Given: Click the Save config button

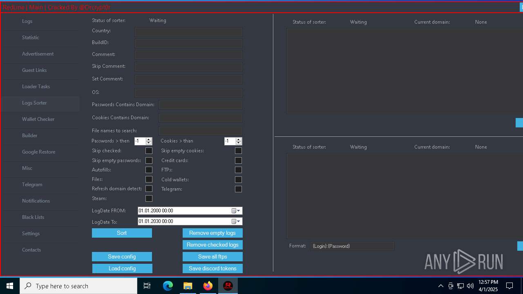Looking at the screenshot, I should 122,256.
